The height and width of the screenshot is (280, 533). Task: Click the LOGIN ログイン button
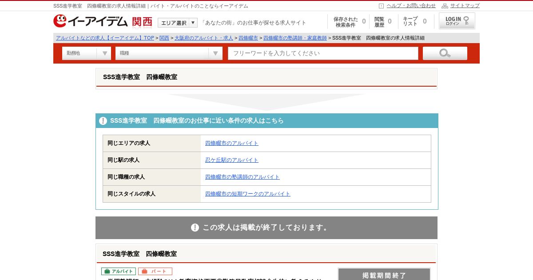[457, 21]
